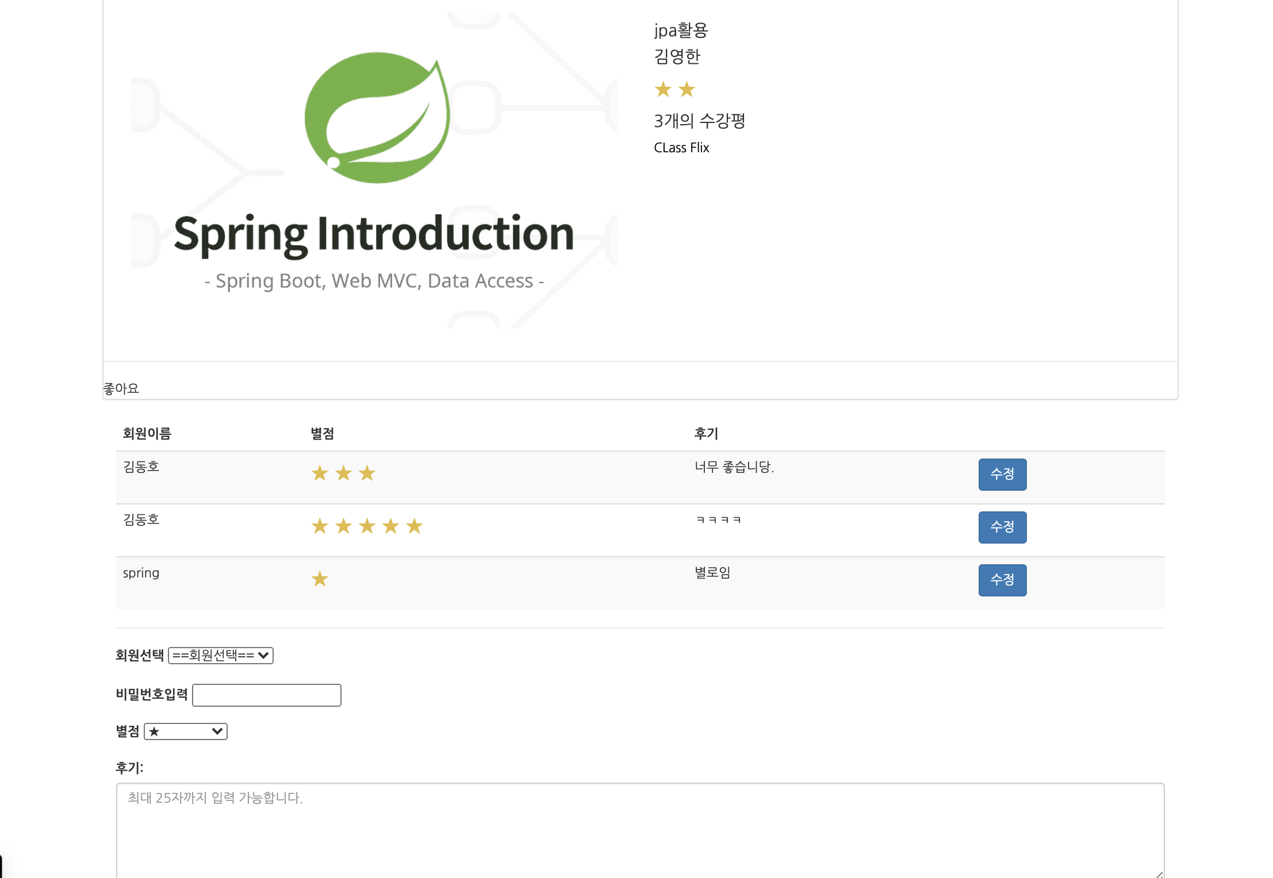Click the 회원이름 column header

(147, 434)
